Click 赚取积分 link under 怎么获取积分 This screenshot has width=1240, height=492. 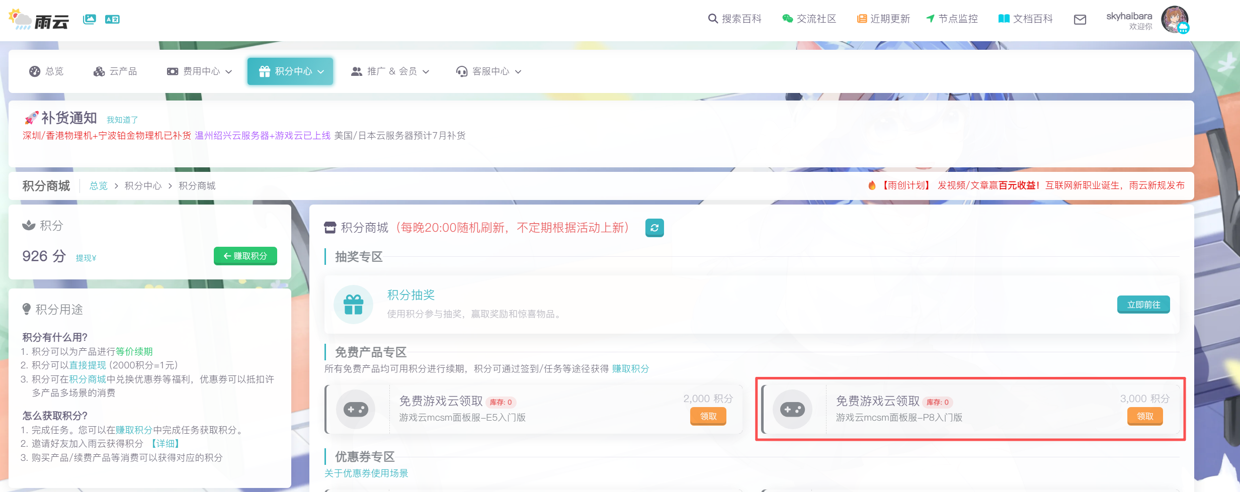[134, 430]
